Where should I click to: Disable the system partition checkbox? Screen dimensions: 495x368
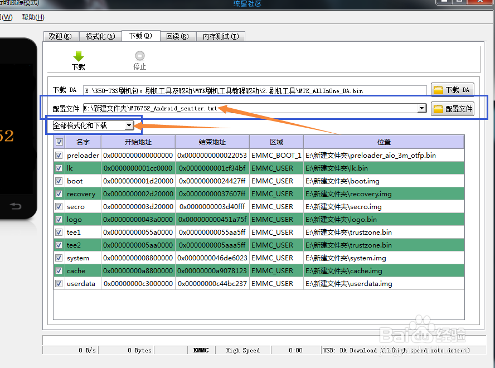[59, 258]
